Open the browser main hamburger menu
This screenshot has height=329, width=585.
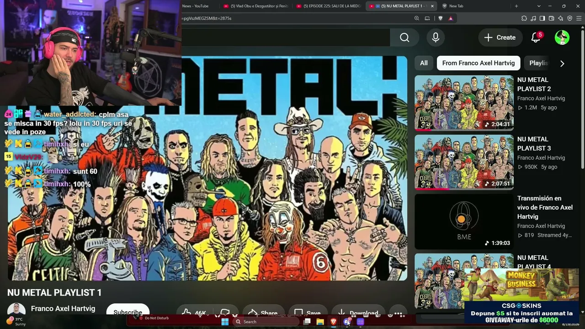(x=579, y=18)
